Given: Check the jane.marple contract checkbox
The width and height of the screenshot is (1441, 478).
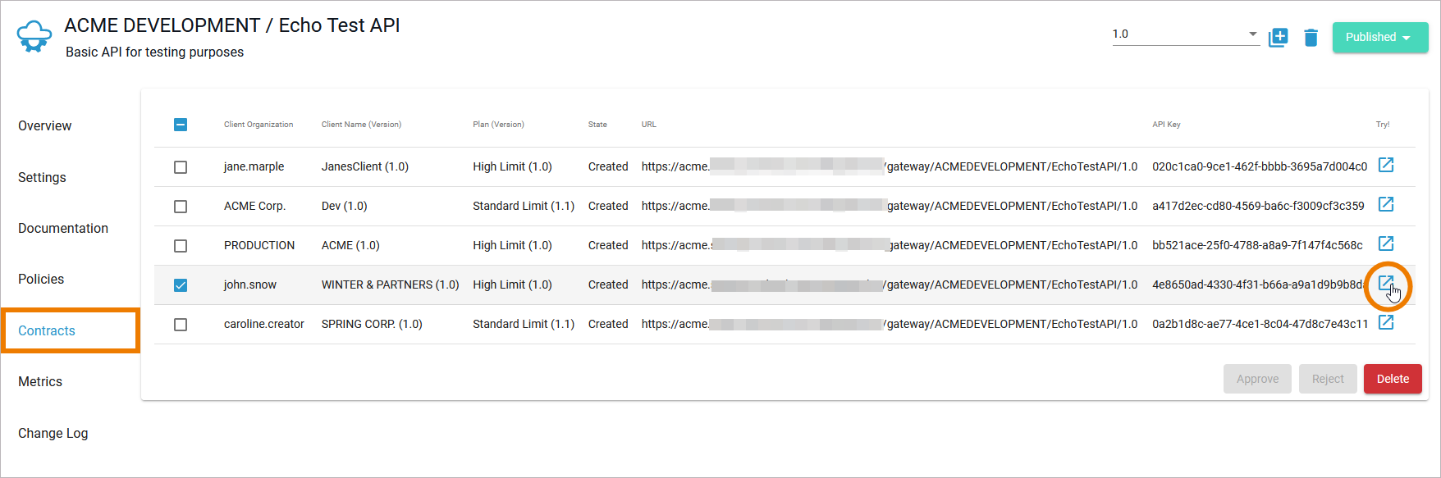Looking at the screenshot, I should point(181,167).
